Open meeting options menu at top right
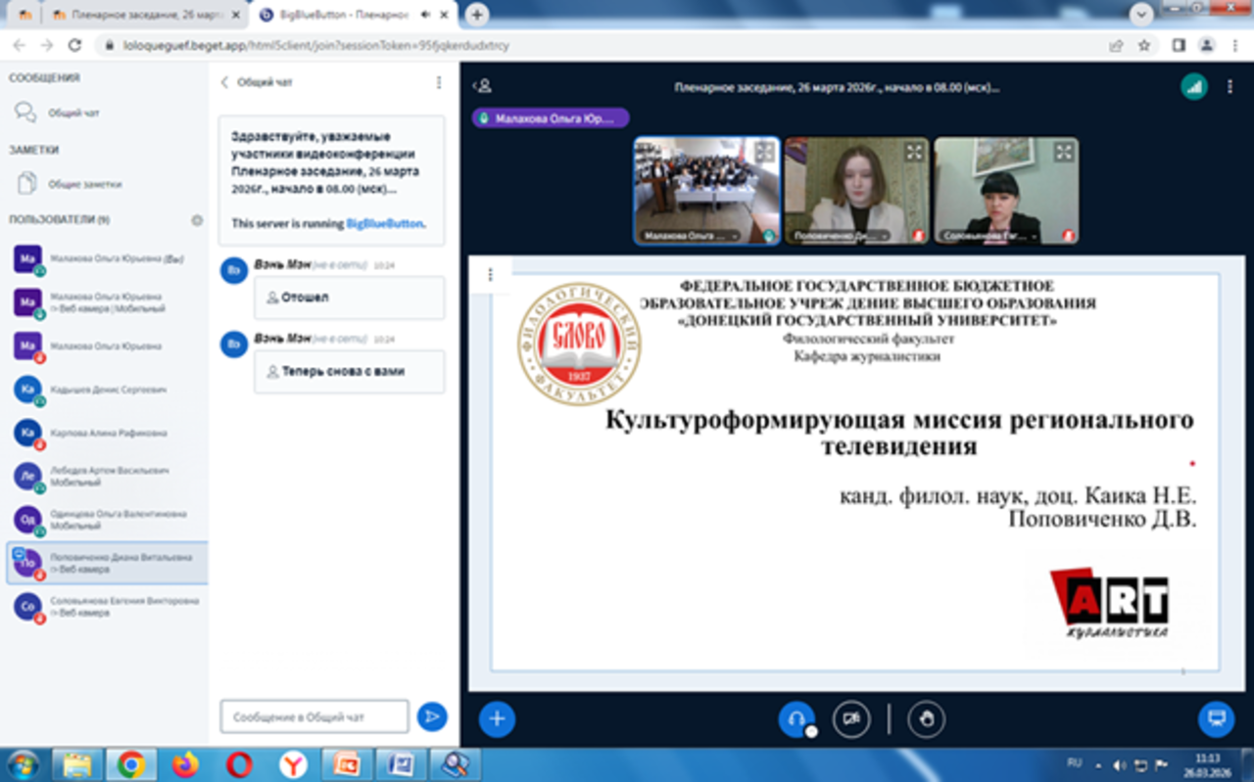 pyautogui.click(x=1230, y=86)
